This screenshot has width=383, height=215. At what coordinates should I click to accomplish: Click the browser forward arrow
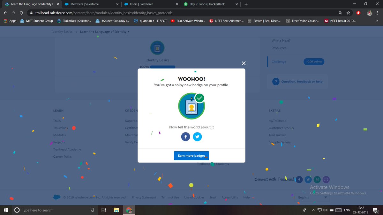[x=13, y=13]
